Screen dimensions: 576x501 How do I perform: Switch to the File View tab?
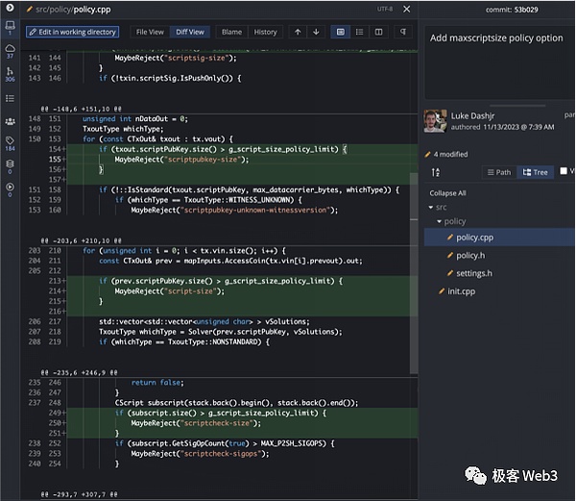pos(150,32)
